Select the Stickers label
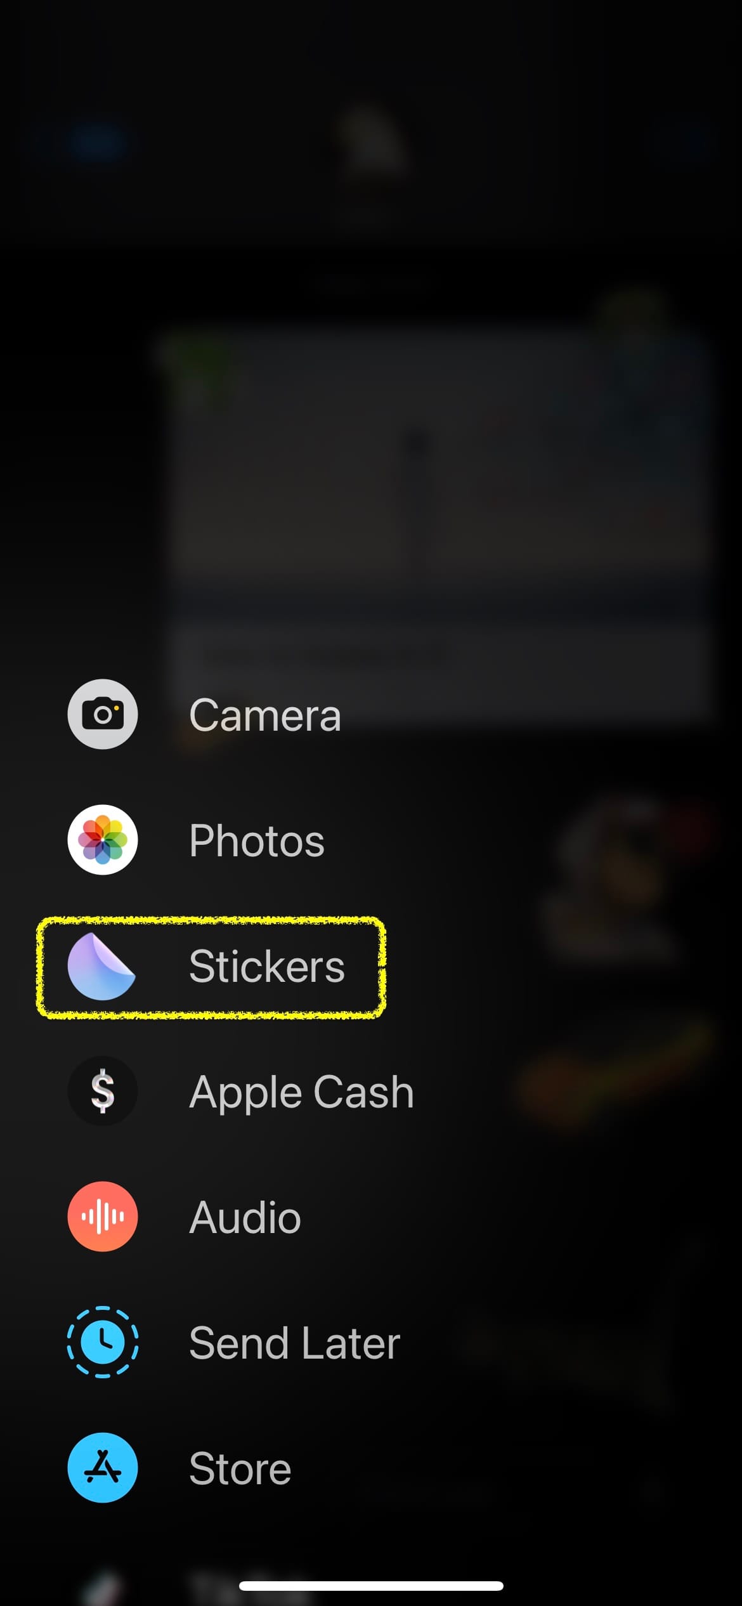Image resolution: width=742 pixels, height=1606 pixels. [x=267, y=966]
